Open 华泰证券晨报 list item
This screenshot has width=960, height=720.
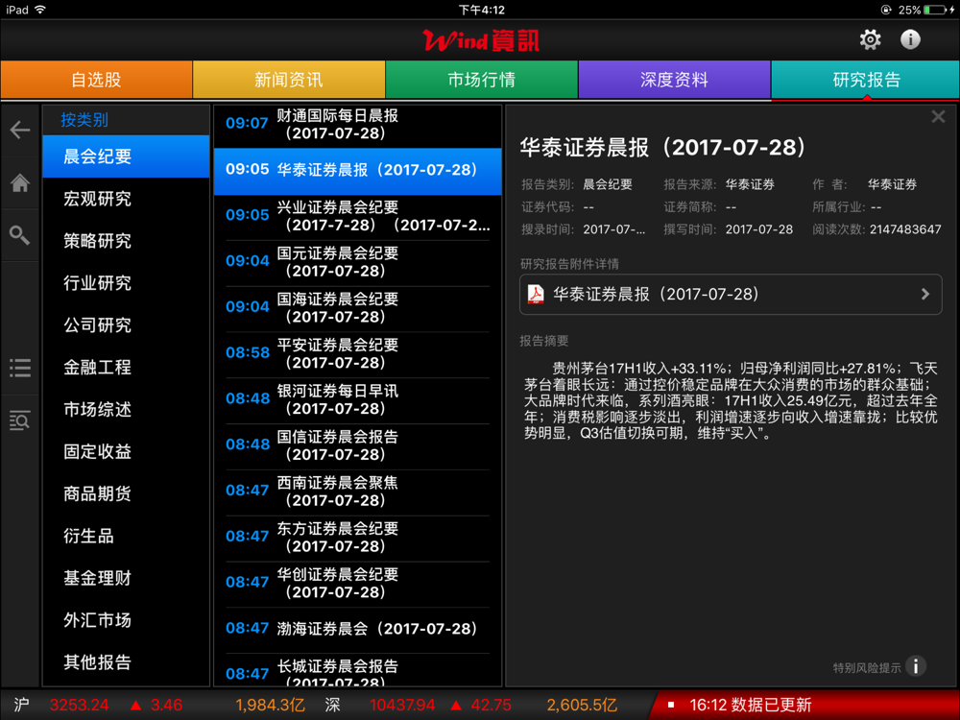357,171
